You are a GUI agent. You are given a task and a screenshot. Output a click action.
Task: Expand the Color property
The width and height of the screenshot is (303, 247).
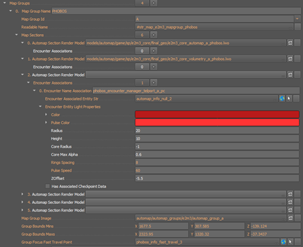pos(46,114)
